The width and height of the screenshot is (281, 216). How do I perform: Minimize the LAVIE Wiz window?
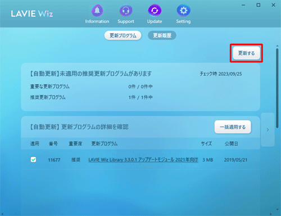click(x=243, y=5)
